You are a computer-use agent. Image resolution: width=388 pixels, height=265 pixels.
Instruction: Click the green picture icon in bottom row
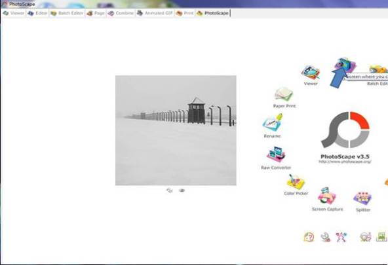(381, 237)
